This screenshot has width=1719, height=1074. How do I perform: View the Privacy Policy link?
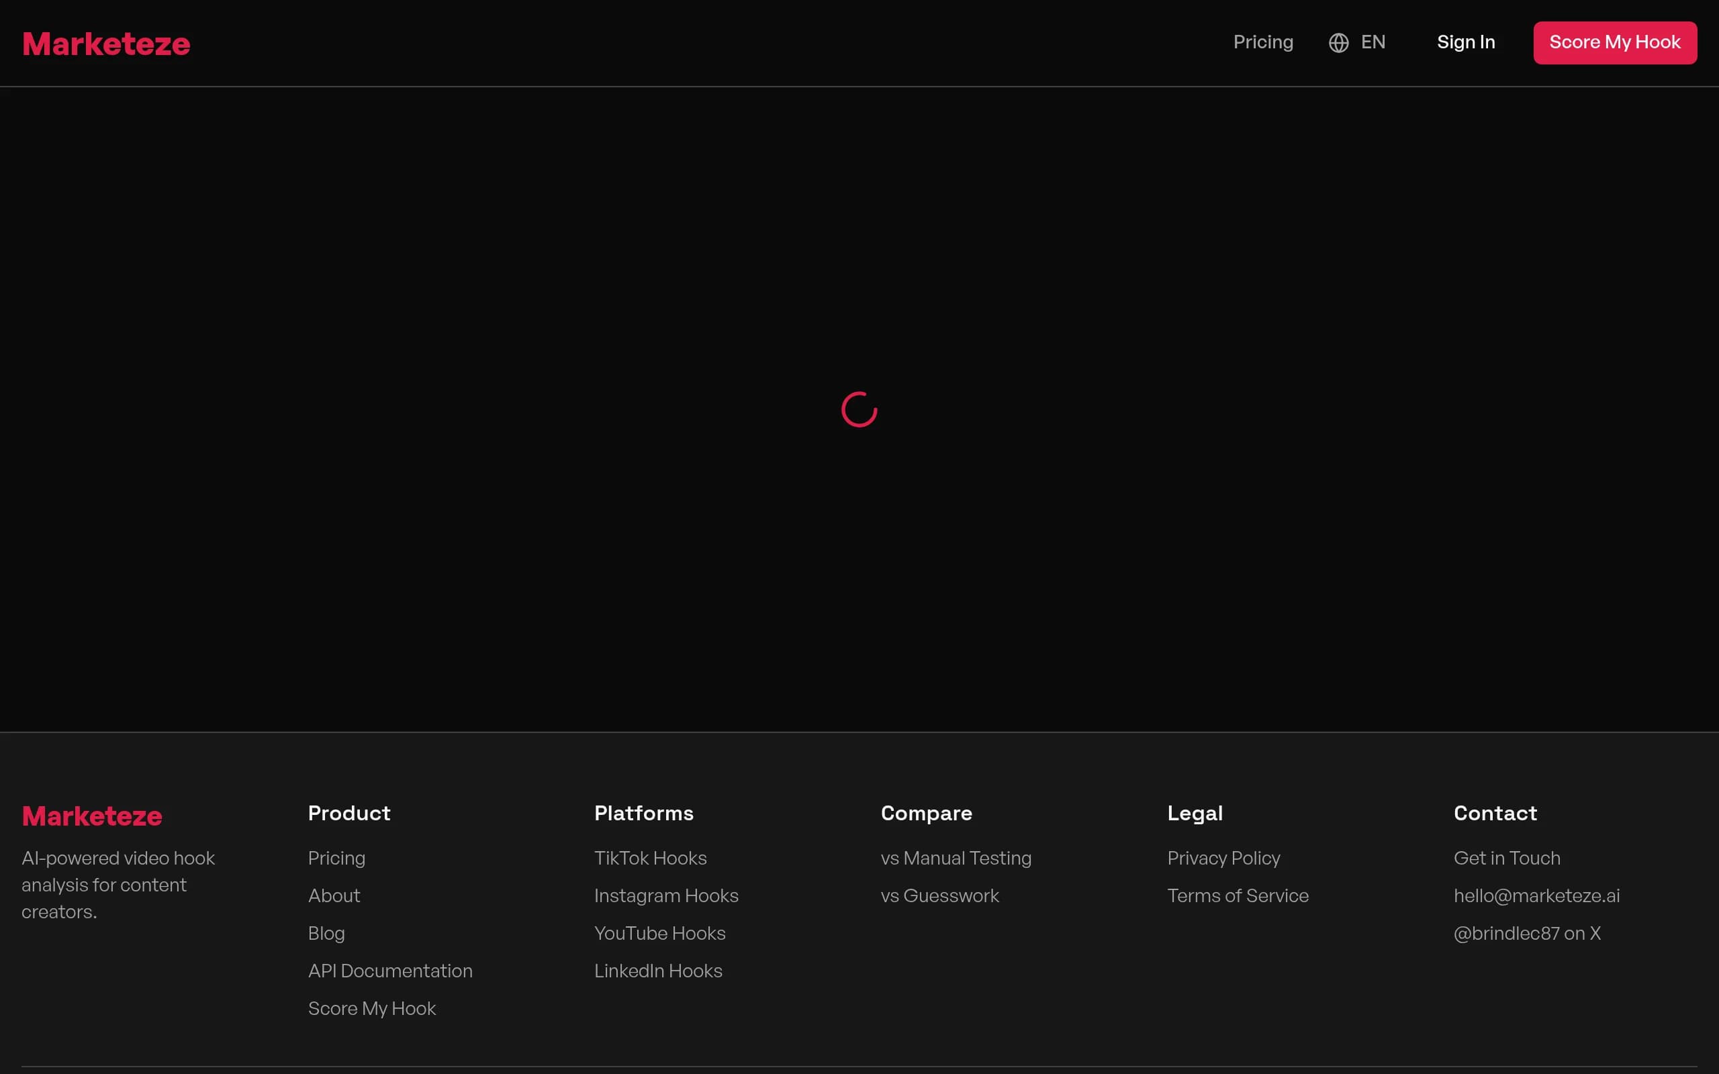[x=1223, y=858]
